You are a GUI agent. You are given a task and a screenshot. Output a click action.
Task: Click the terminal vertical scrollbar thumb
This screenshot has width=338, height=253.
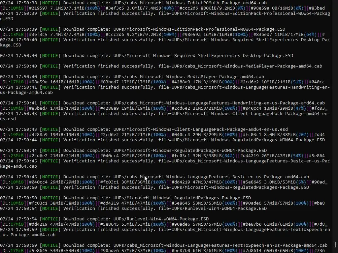click(x=335, y=245)
